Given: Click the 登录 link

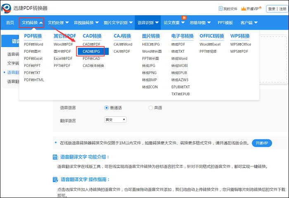Looking at the screenshot, I should 272,9.
